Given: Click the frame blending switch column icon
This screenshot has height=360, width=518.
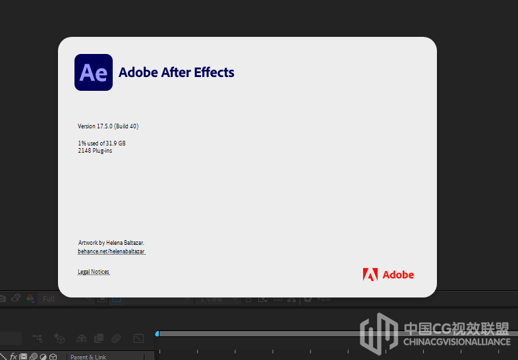Looking at the screenshot, I should (x=23, y=356).
